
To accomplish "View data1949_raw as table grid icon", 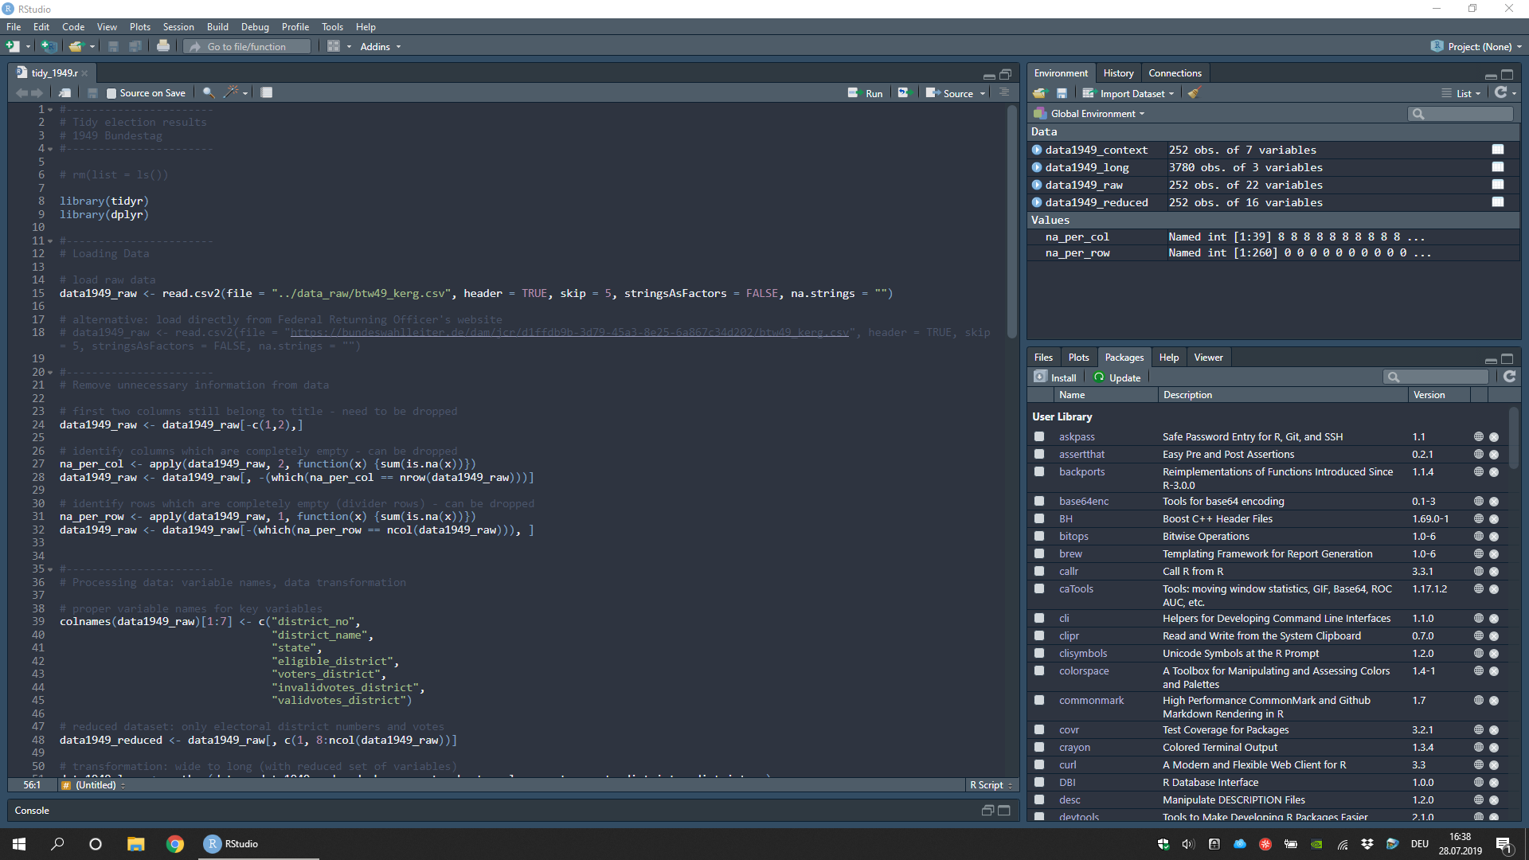I will pos(1497,185).
